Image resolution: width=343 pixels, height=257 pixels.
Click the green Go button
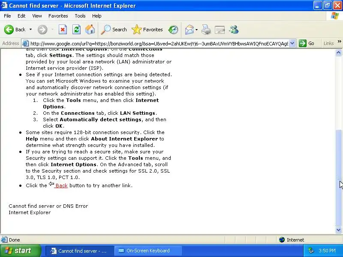(x=307, y=43)
